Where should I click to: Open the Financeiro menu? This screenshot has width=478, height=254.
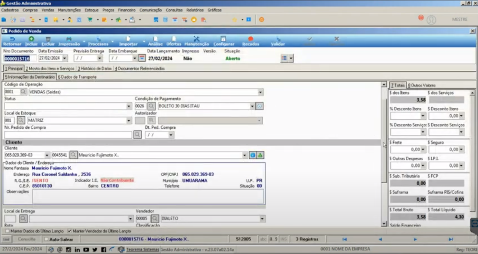127,10
